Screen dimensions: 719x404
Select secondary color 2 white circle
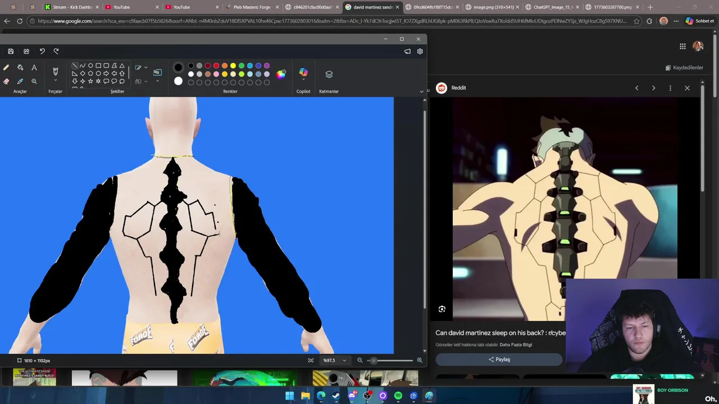pos(178,81)
